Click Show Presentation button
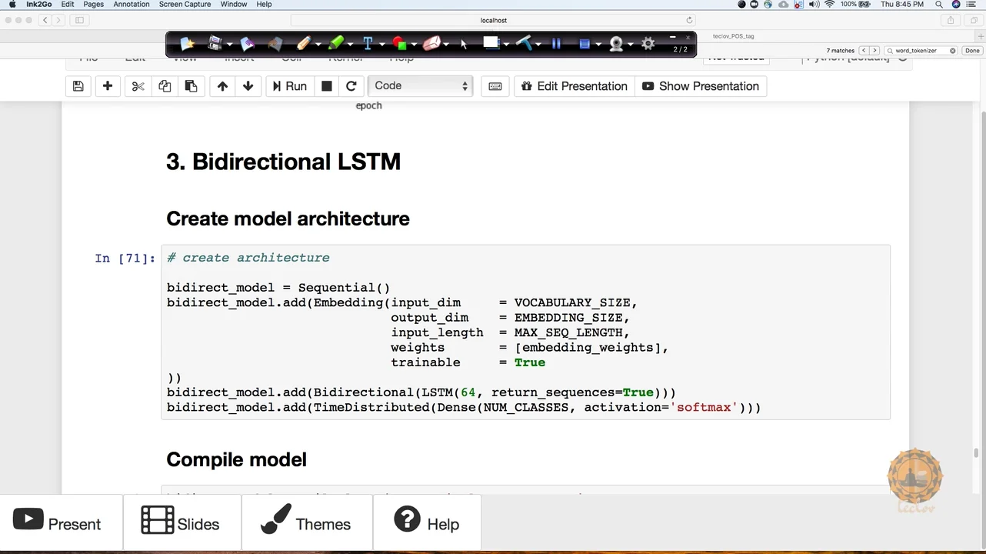This screenshot has height=554, width=986. pyautogui.click(x=701, y=86)
